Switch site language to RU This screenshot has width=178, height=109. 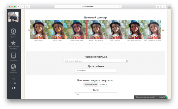(x=11, y=83)
